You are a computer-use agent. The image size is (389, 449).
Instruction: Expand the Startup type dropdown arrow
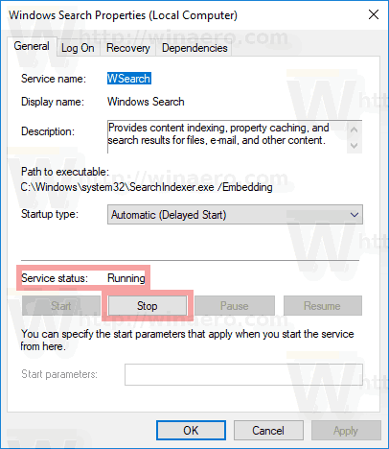[355, 215]
